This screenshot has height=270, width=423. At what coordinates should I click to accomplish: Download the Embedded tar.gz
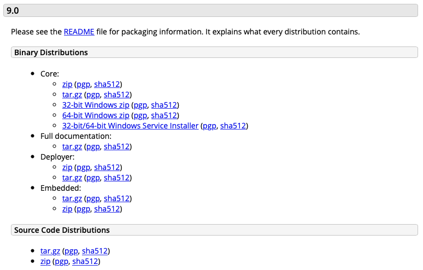click(x=72, y=198)
